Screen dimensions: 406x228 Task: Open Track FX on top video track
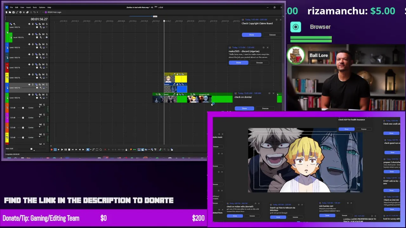40,24
